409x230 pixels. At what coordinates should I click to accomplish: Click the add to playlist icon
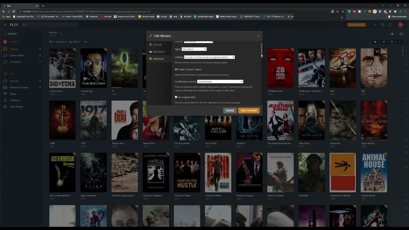[x=391, y=42]
